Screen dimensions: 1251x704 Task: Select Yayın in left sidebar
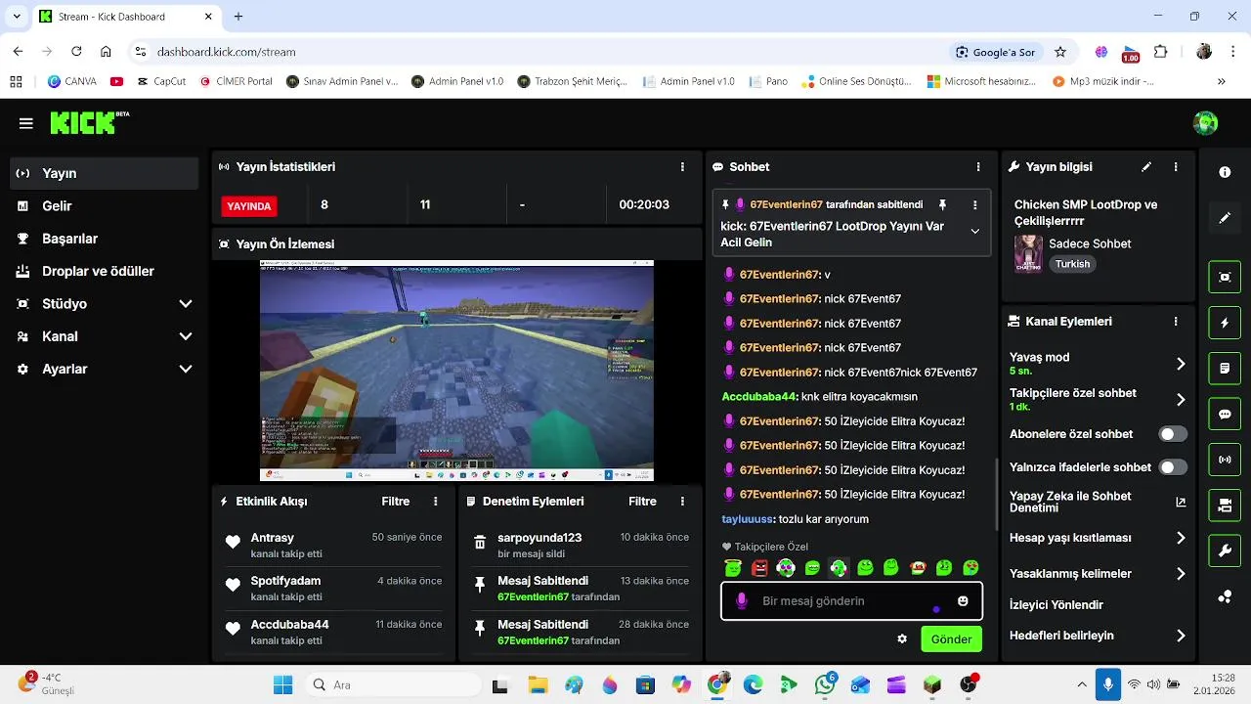tap(103, 173)
